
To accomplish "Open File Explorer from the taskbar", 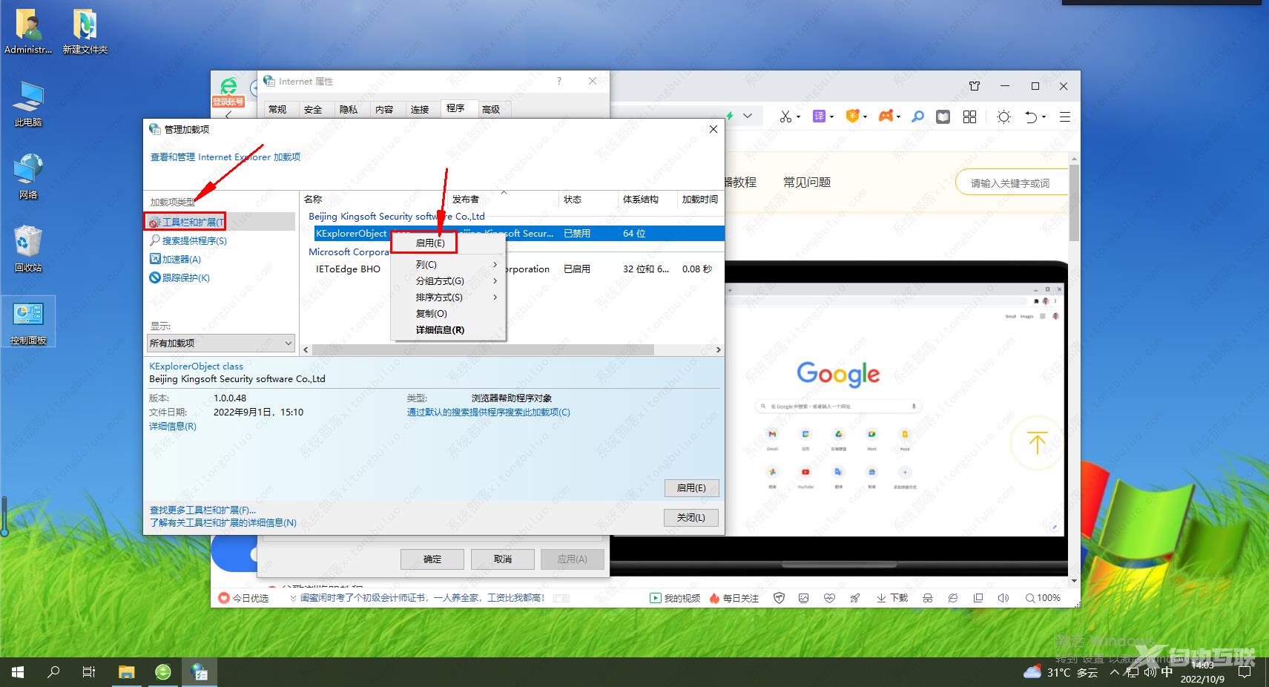I will [x=127, y=672].
